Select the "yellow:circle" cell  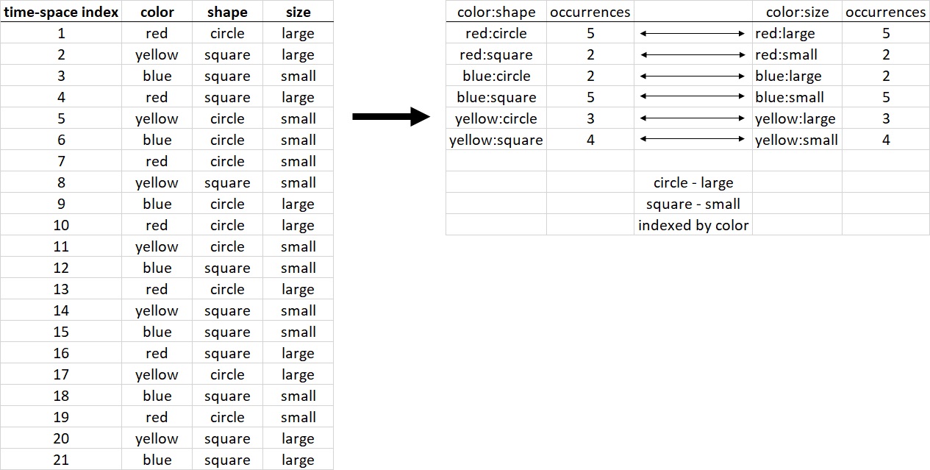pyautogui.click(x=496, y=118)
